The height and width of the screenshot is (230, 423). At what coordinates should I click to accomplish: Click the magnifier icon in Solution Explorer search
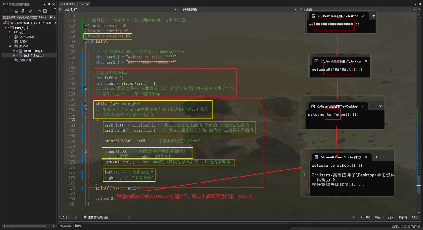pos(51,17)
